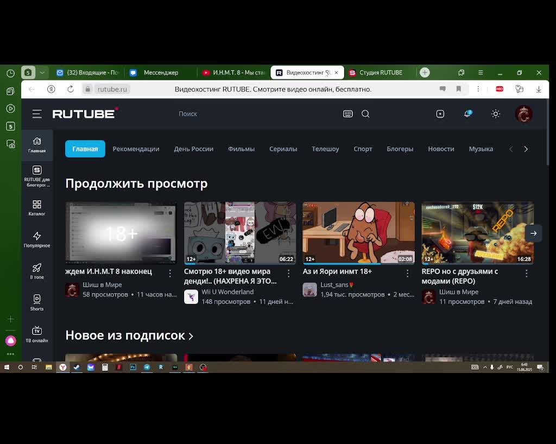
Task: Open the blurred 18+ video thumbnail
Action: (x=121, y=233)
